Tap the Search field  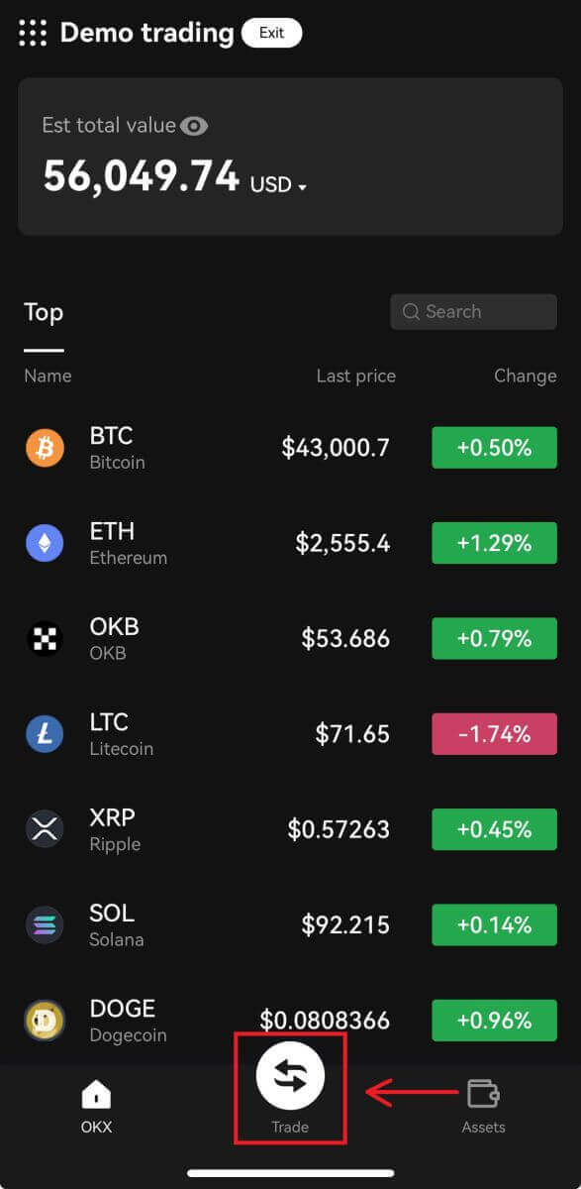click(473, 311)
